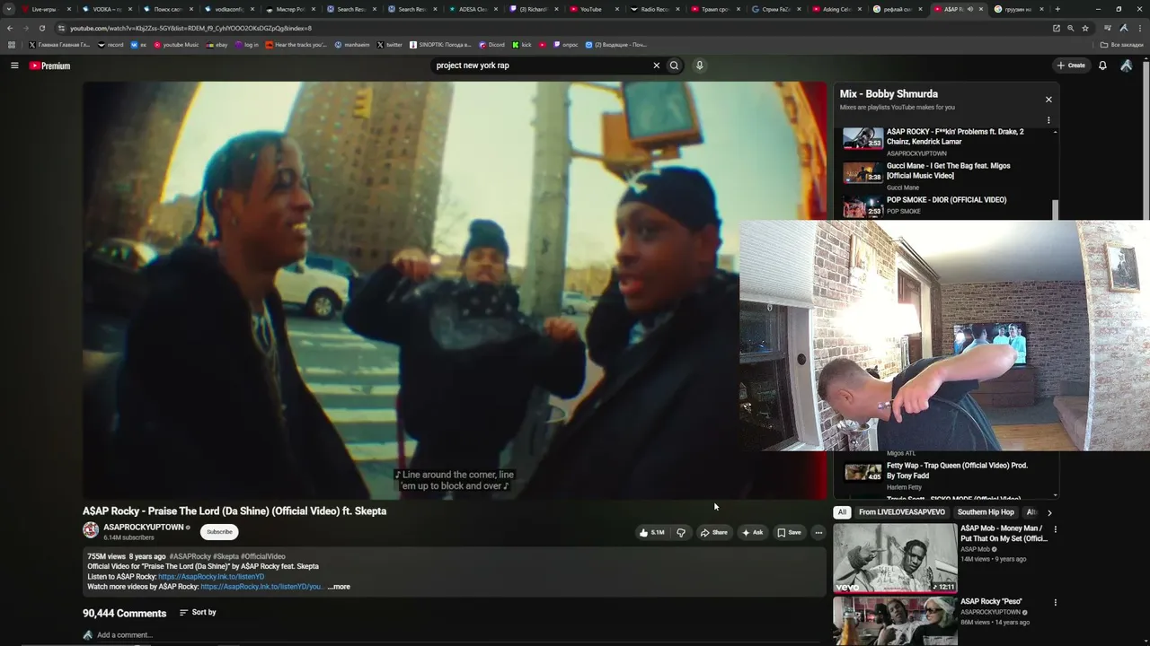Image resolution: width=1150 pixels, height=646 pixels.
Task: Close the Mix - Bobby Shmurda playlist panel
Action: pos(1048,100)
